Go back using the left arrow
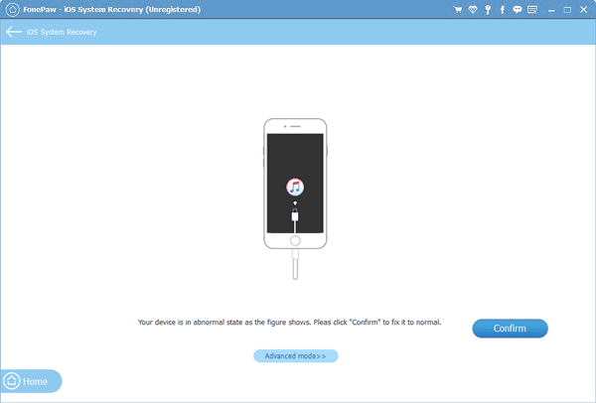The height and width of the screenshot is (403, 596). [14, 32]
